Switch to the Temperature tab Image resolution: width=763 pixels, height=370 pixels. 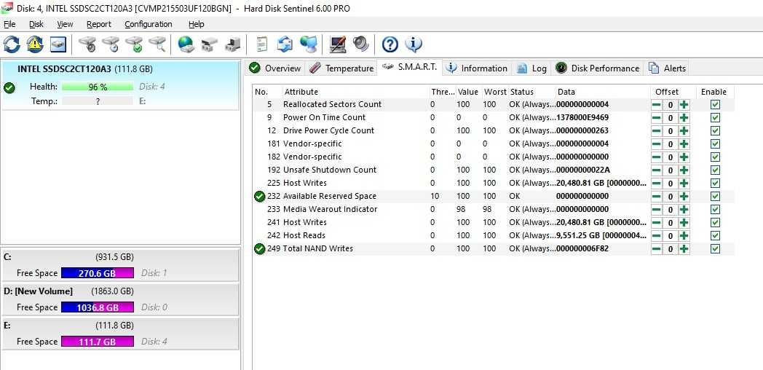(341, 68)
